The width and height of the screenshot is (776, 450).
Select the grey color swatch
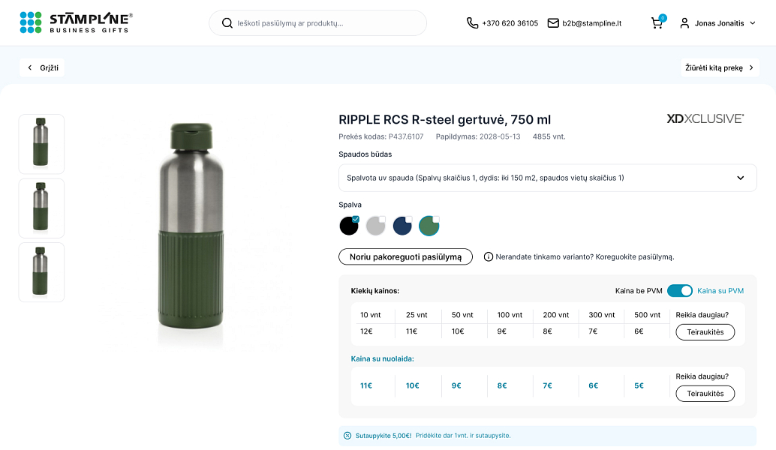(x=376, y=226)
